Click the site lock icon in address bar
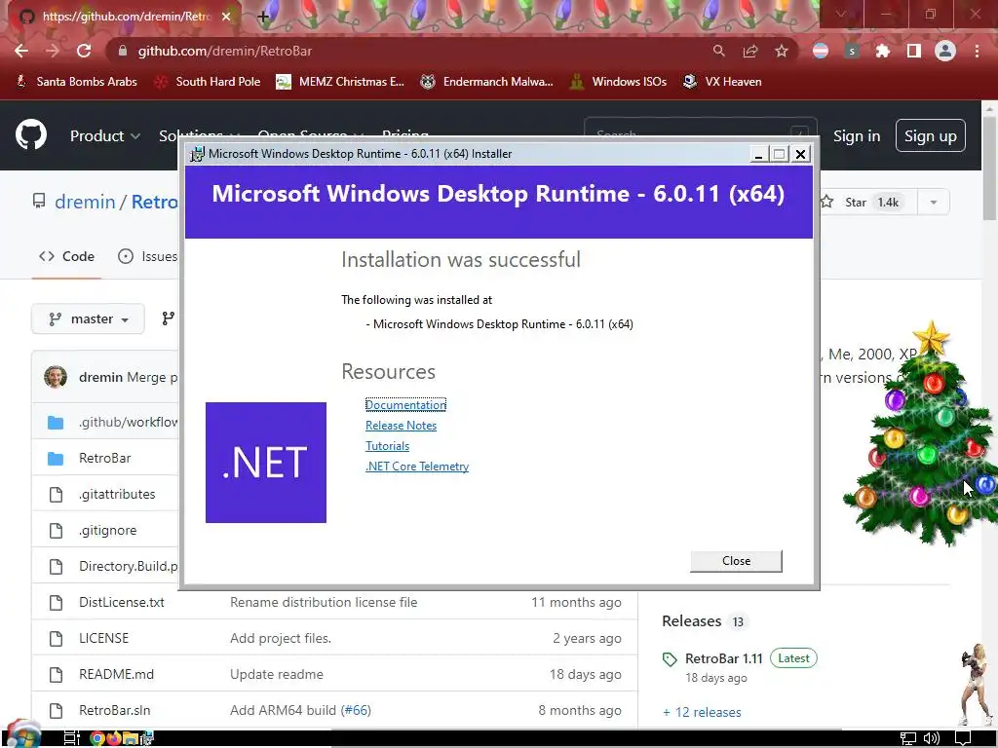 click(123, 51)
